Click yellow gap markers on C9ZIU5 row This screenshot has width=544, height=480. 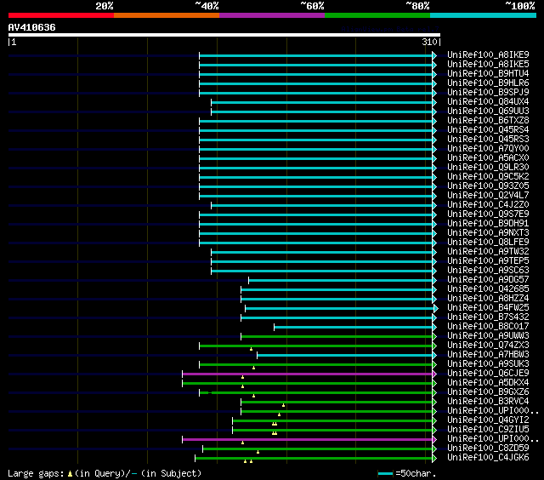(275, 433)
